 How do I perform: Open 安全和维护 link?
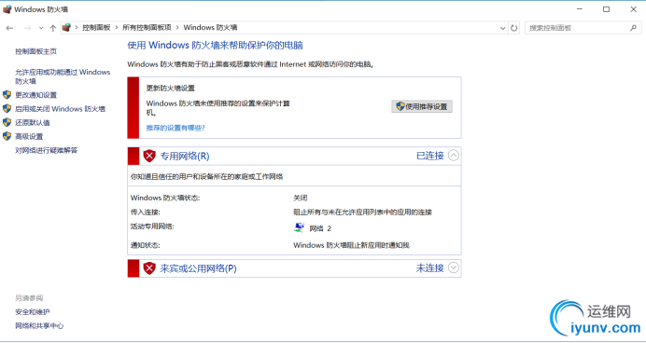pyautogui.click(x=33, y=312)
